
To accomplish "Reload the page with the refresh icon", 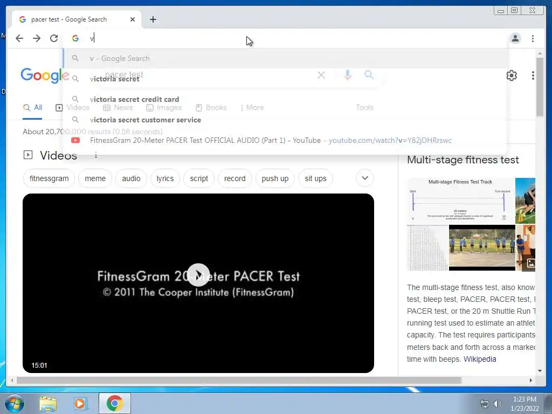I will pos(54,38).
